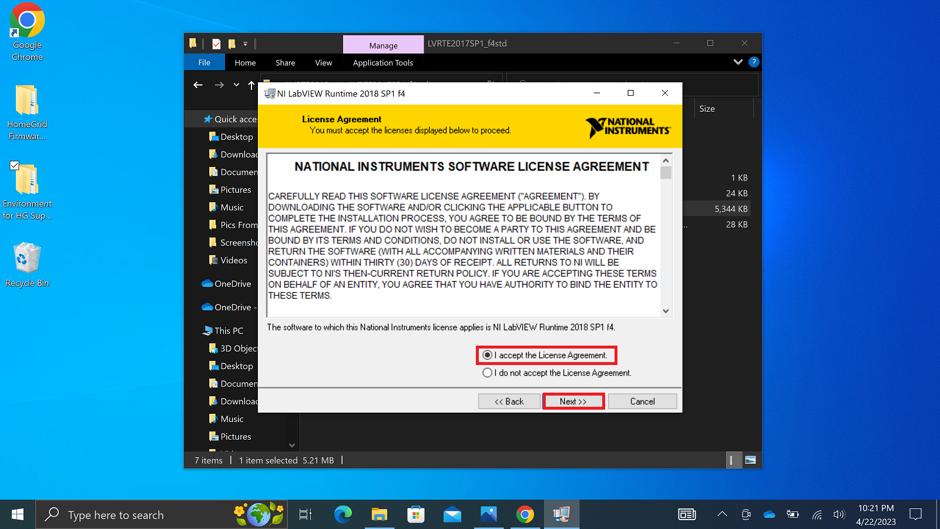Cancel the LabVIEW Runtime installer

[642, 401]
